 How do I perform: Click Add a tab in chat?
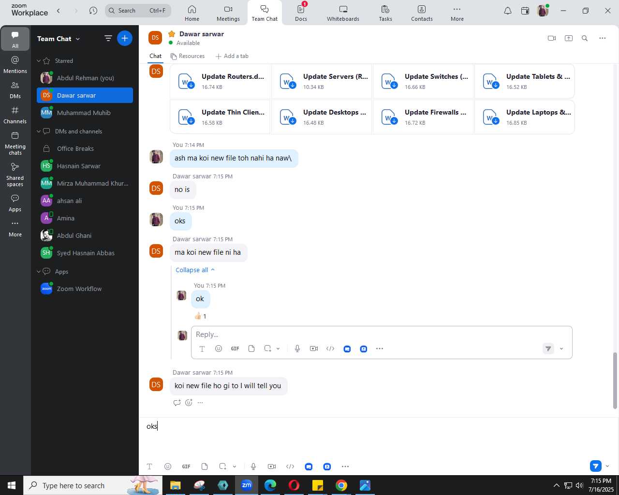click(232, 56)
